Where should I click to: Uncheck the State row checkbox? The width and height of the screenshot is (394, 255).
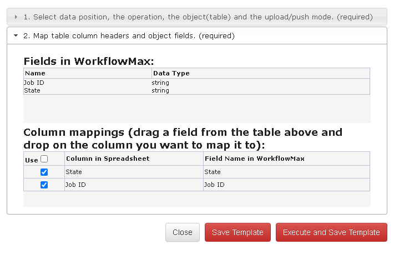click(44, 172)
